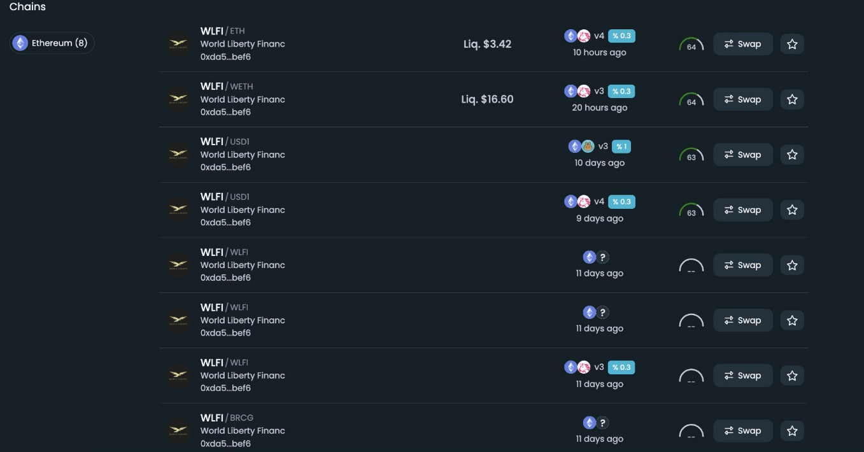Click the score 63 gauge on USD1 v3 row
Image resolution: width=864 pixels, height=452 pixels.
coord(691,155)
